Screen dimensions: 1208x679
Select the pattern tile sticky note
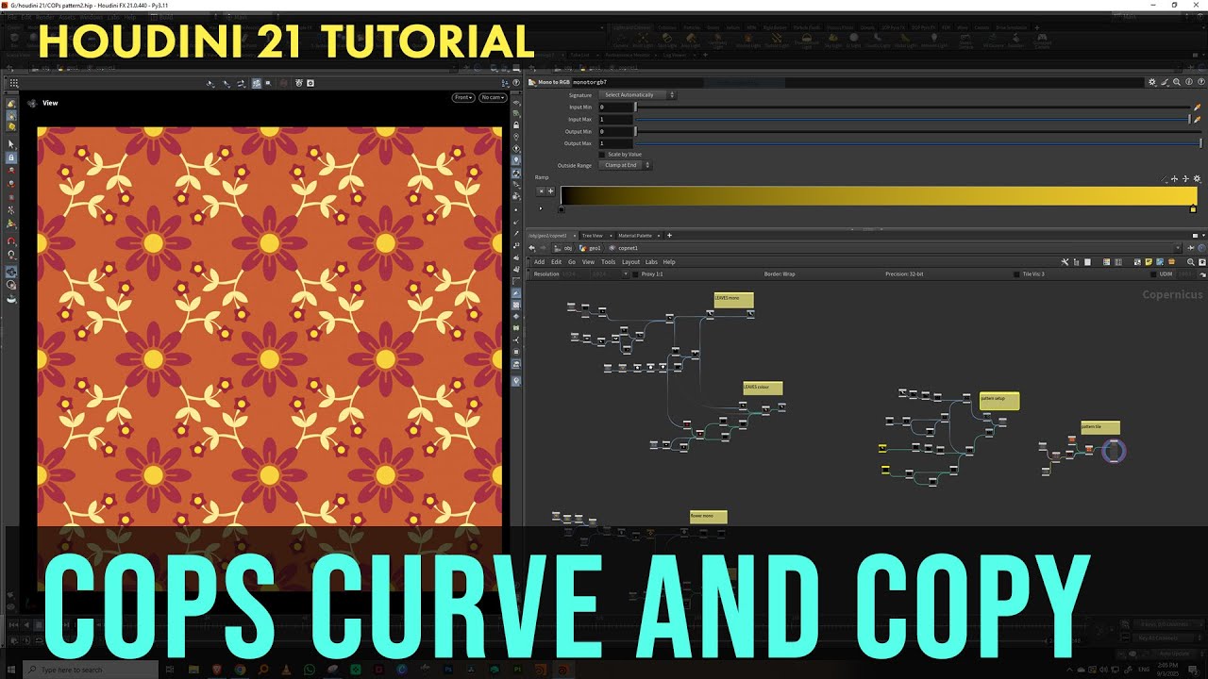1100,428
